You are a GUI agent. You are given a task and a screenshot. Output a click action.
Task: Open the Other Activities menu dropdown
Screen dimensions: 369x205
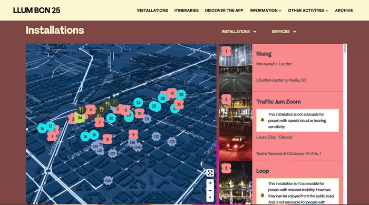point(308,11)
